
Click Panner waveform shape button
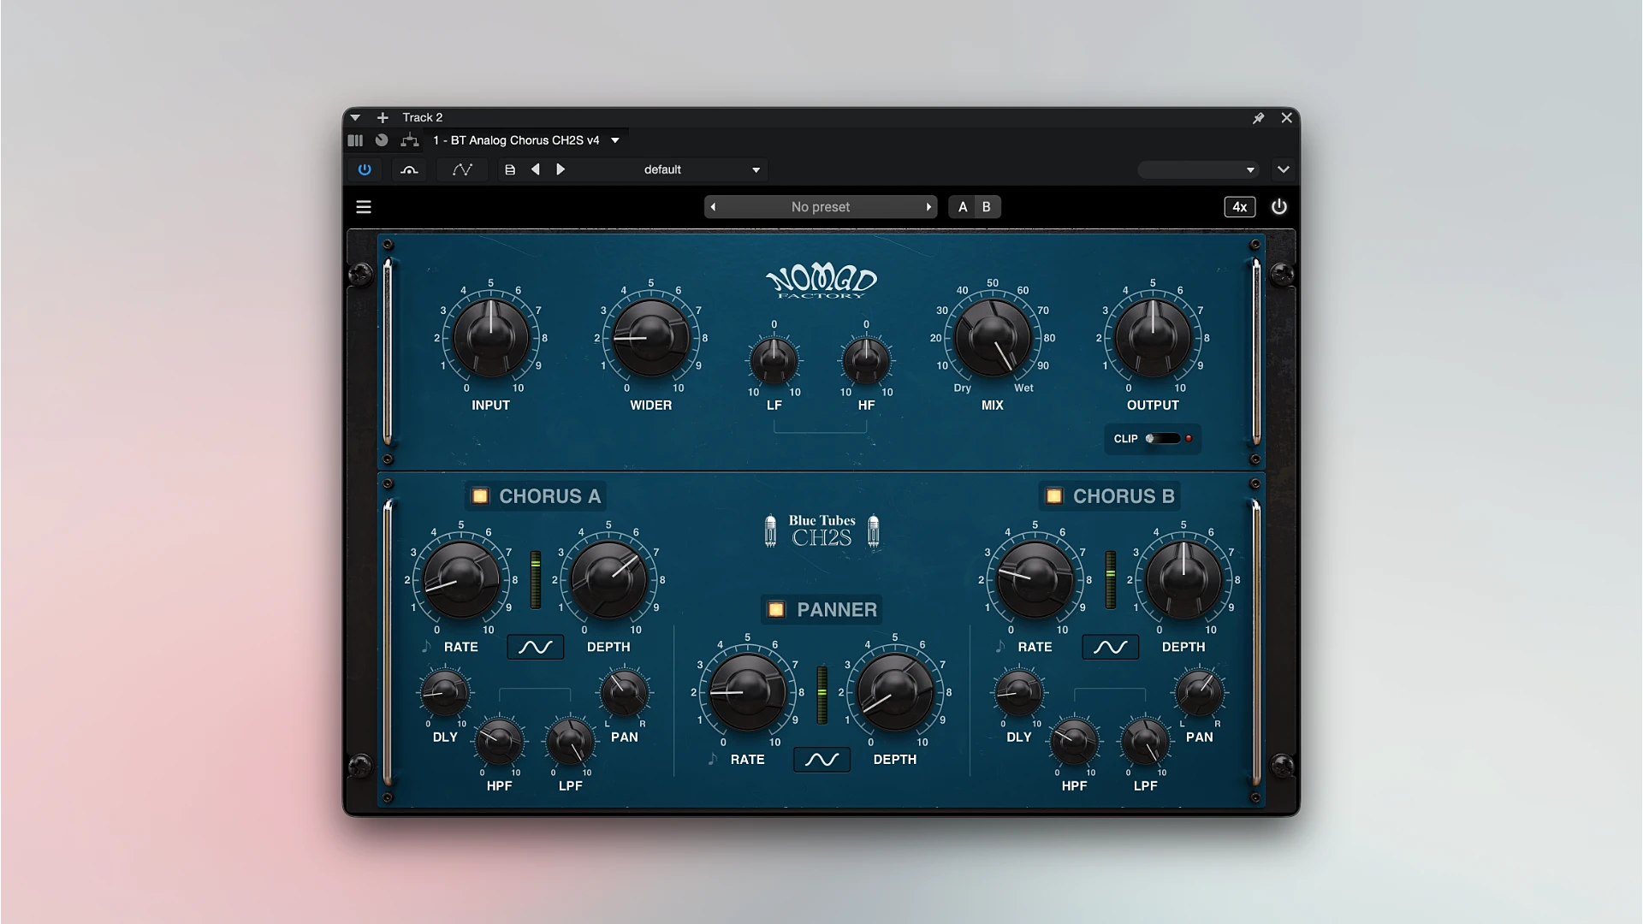[x=822, y=760]
